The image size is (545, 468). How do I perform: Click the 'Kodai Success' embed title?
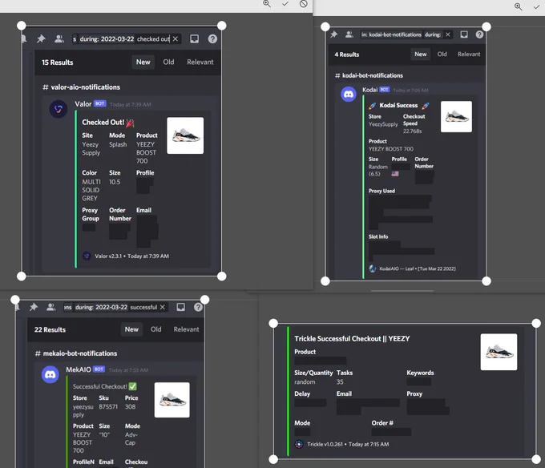click(398, 105)
